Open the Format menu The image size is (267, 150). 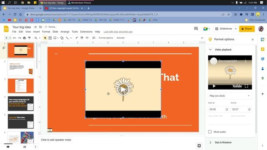click(46, 32)
